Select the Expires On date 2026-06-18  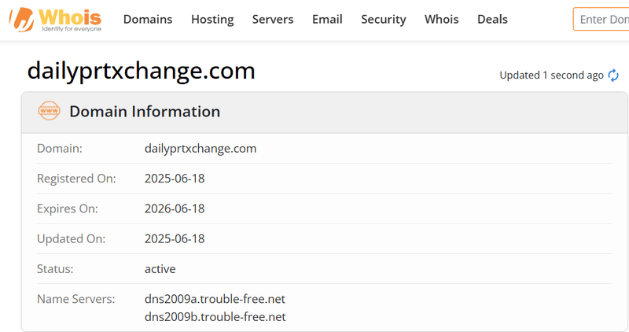pos(175,208)
